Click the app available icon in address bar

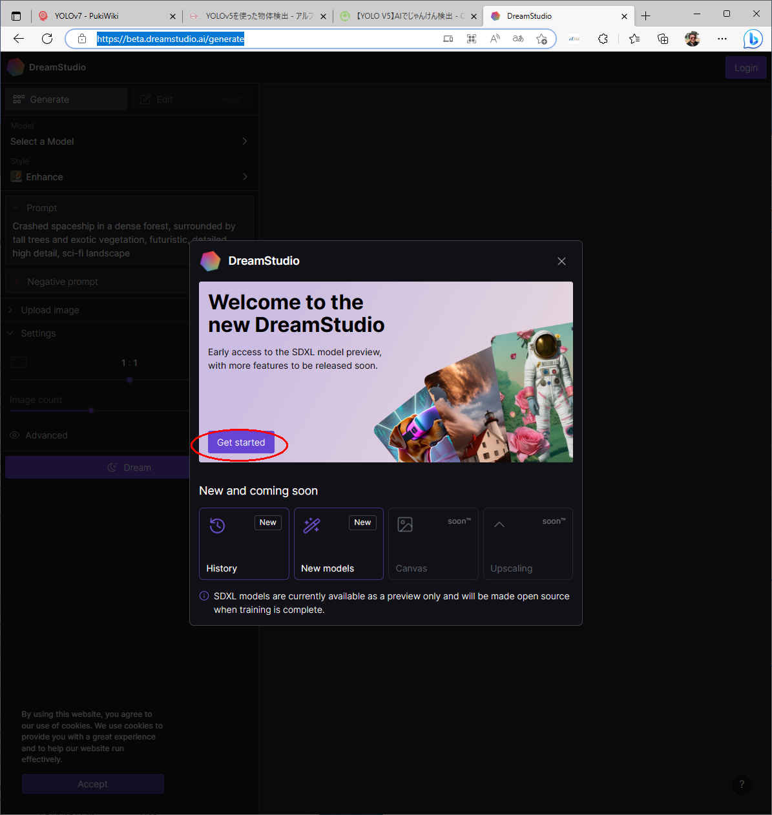tap(448, 39)
